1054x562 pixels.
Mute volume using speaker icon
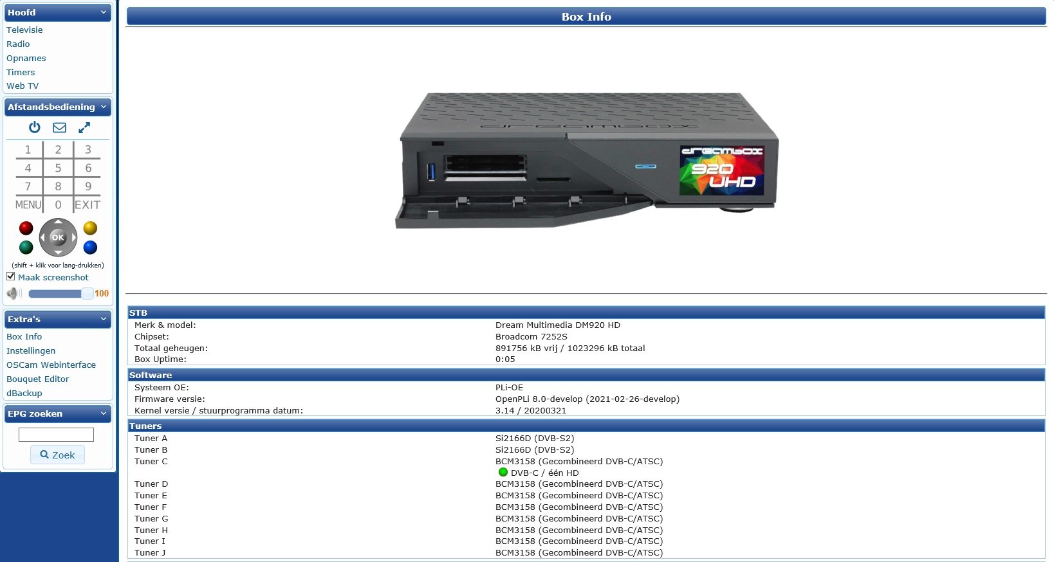[14, 293]
